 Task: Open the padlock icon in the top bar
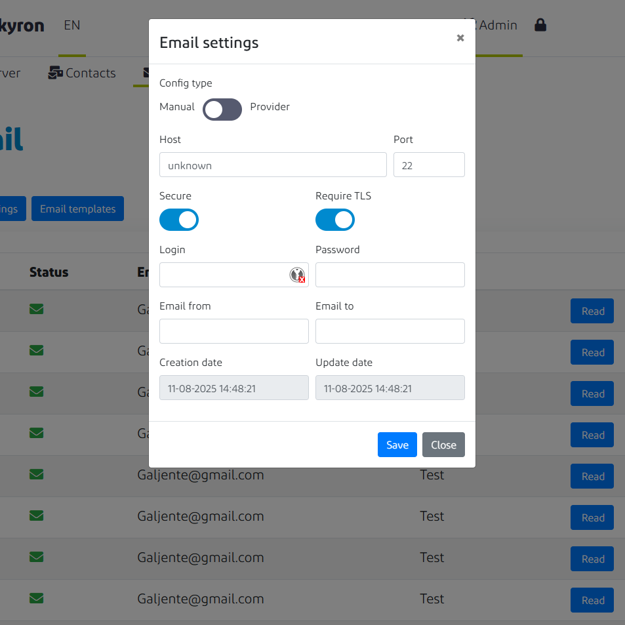540,25
